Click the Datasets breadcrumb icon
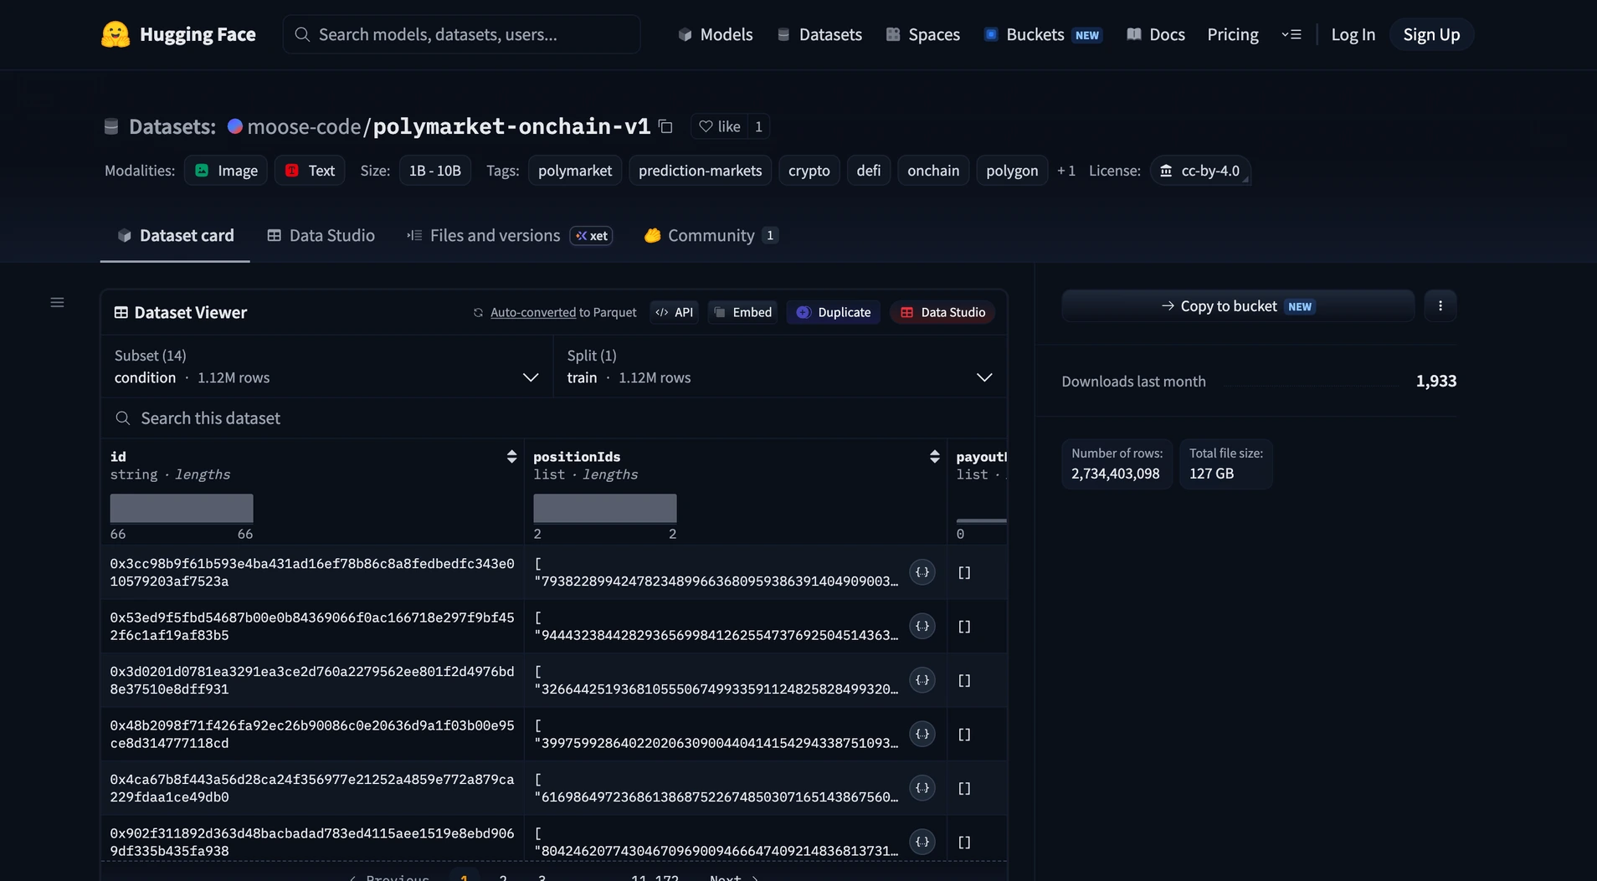The width and height of the screenshot is (1597, 881). [111, 126]
